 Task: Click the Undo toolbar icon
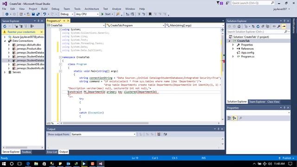point(45,14)
